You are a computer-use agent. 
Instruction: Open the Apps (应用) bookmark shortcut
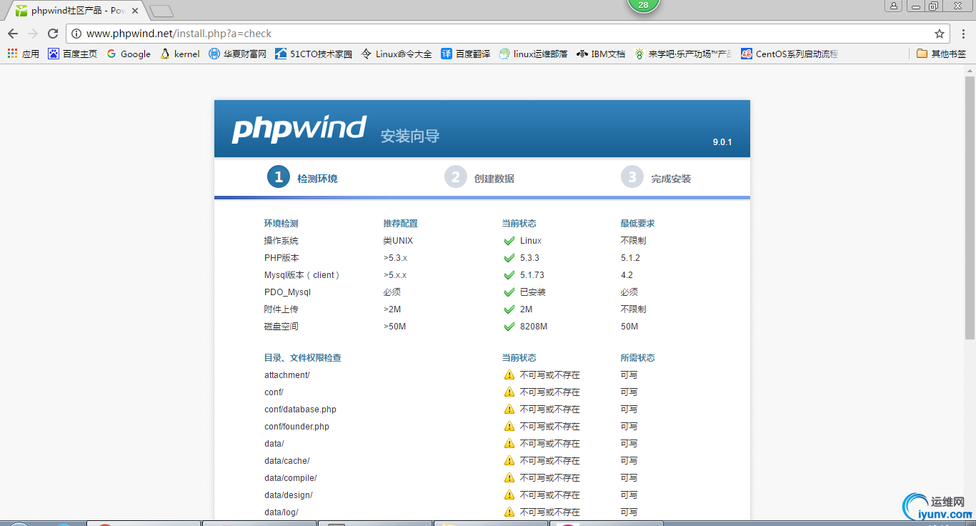tap(24, 54)
